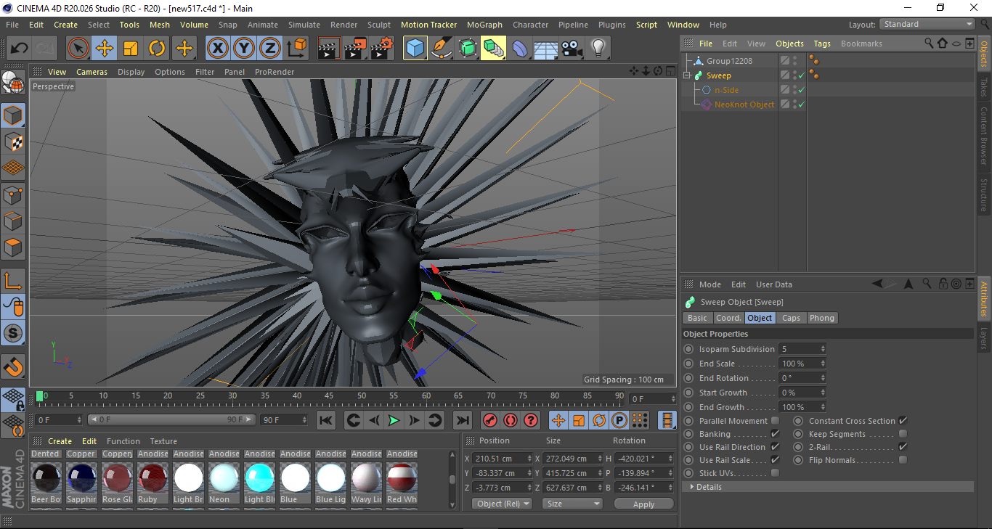The image size is (992, 529).
Task: Add a Floor environment object
Action: [x=546, y=49]
